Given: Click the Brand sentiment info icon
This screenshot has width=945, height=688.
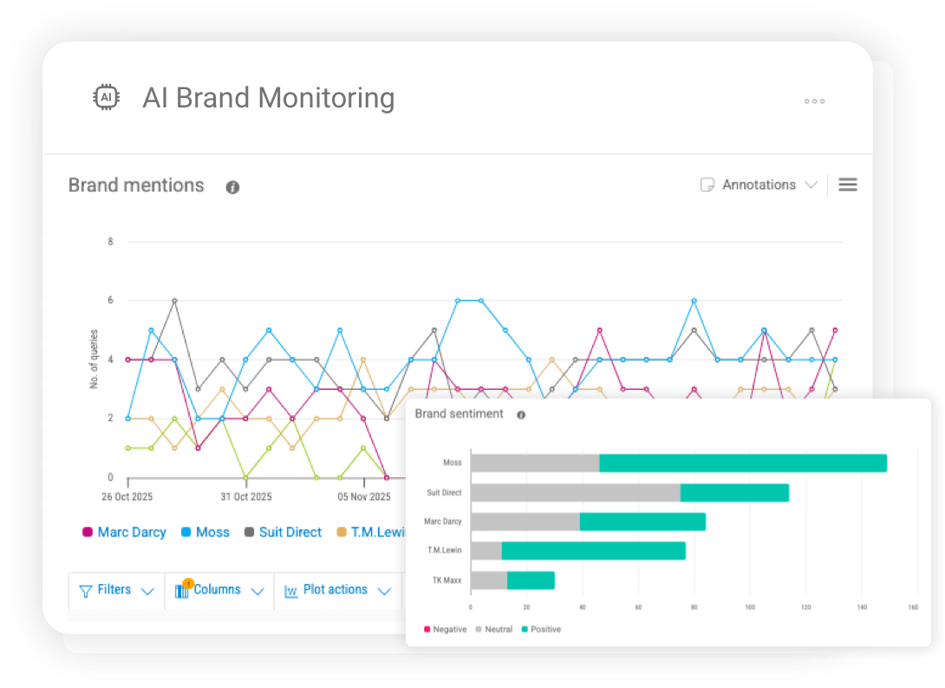Looking at the screenshot, I should tap(520, 414).
